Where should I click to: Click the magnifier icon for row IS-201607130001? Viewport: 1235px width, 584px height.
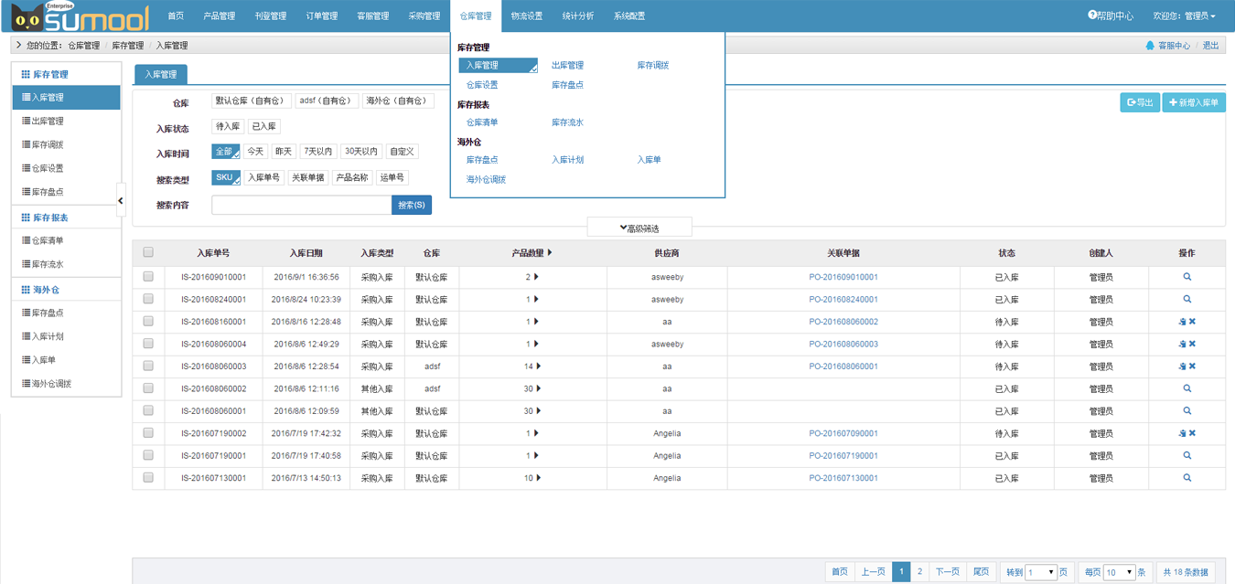click(x=1187, y=478)
